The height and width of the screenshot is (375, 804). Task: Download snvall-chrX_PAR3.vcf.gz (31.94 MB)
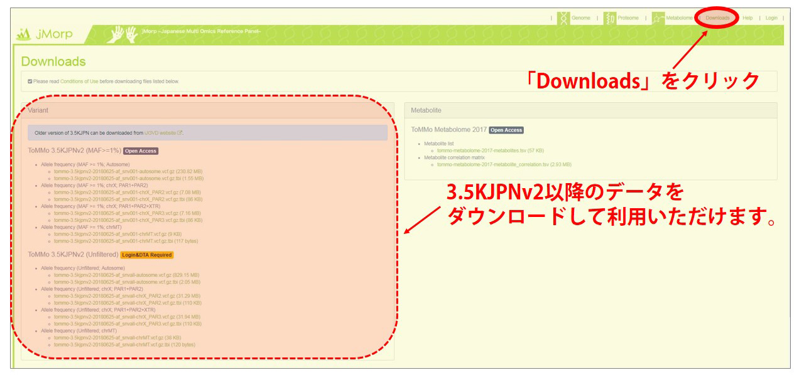point(128,317)
